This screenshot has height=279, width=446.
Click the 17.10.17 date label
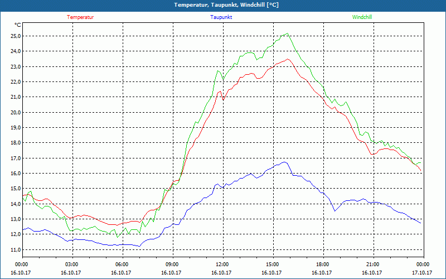point(422,272)
